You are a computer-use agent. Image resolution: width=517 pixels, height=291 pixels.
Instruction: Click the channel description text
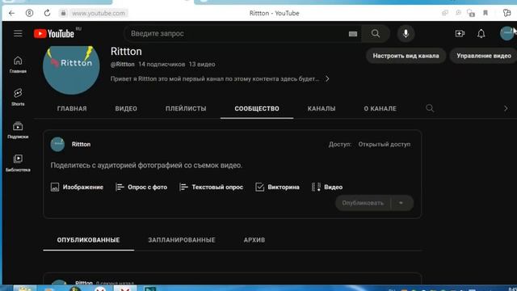coord(215,79)
